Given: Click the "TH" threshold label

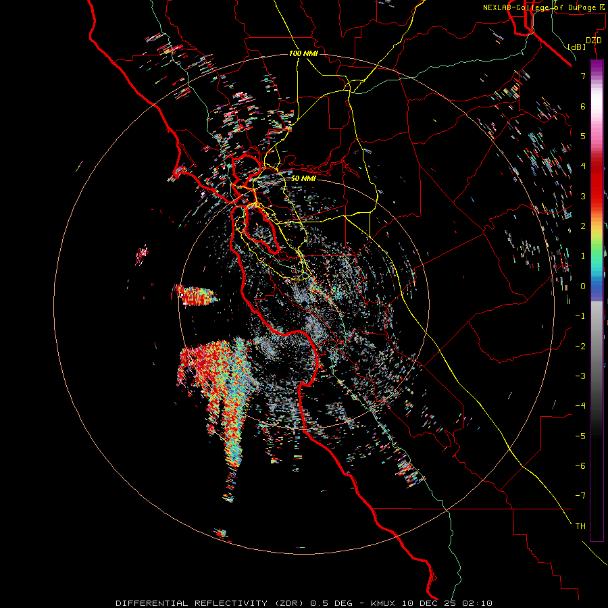Looking at the screenshot, I should click(580, 526).
